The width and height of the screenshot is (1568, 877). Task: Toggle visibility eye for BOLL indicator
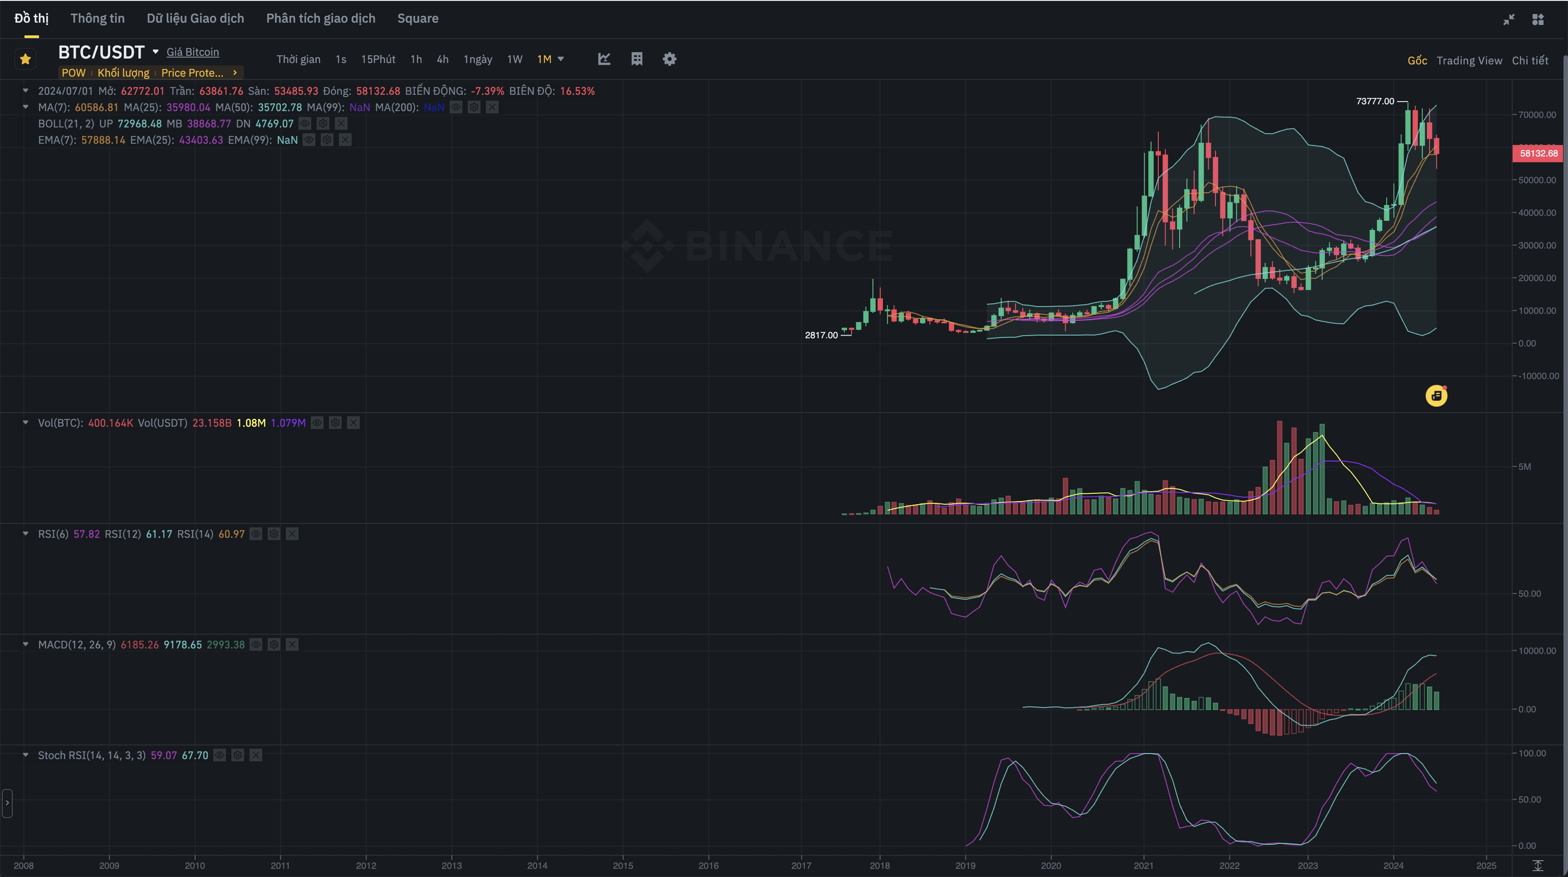tap(305, 123)
